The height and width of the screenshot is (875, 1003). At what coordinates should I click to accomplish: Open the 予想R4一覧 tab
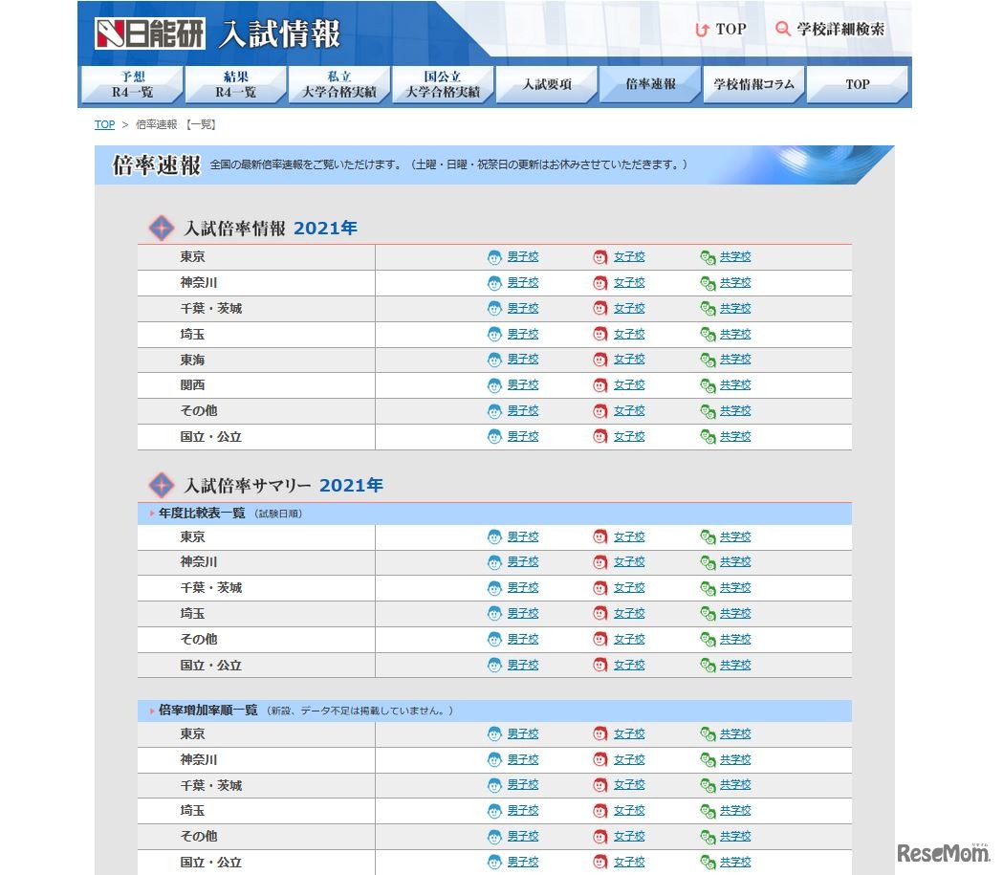132,84
